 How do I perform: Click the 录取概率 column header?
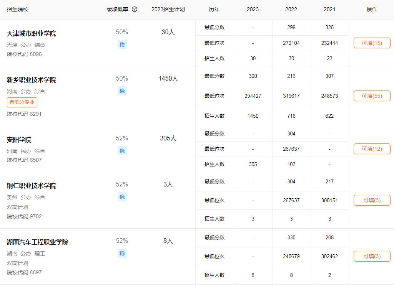pyautogui.click(x=117, y=9)
